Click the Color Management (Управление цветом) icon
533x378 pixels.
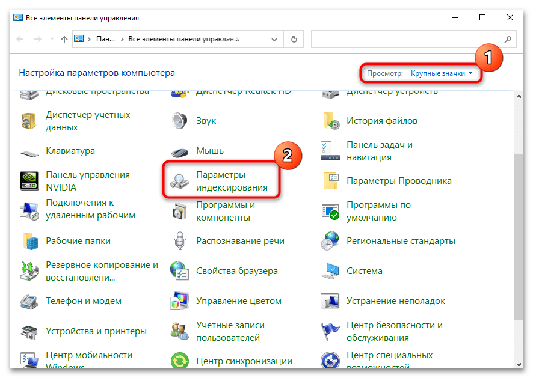(x=180, y=301)
